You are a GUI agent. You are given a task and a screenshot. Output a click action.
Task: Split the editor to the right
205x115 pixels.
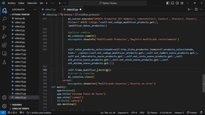tap(196, 9)
